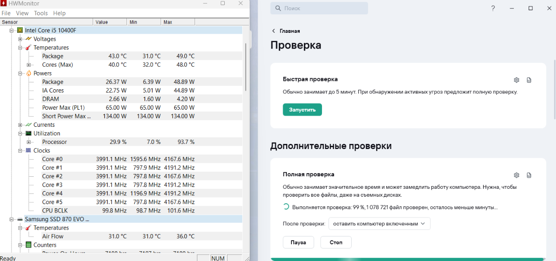
Task: Click the help question mark icon
Action: (493, 8)
